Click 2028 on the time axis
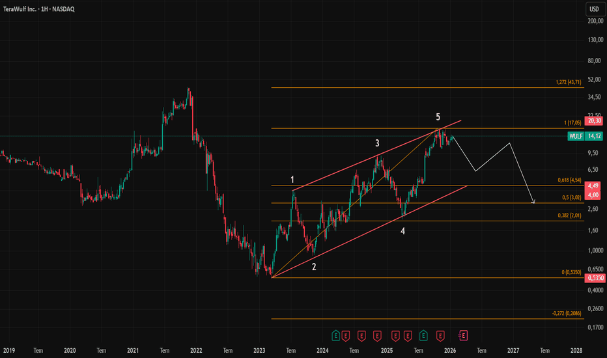This screenshot has height=358, width=607. coord(576,350)
